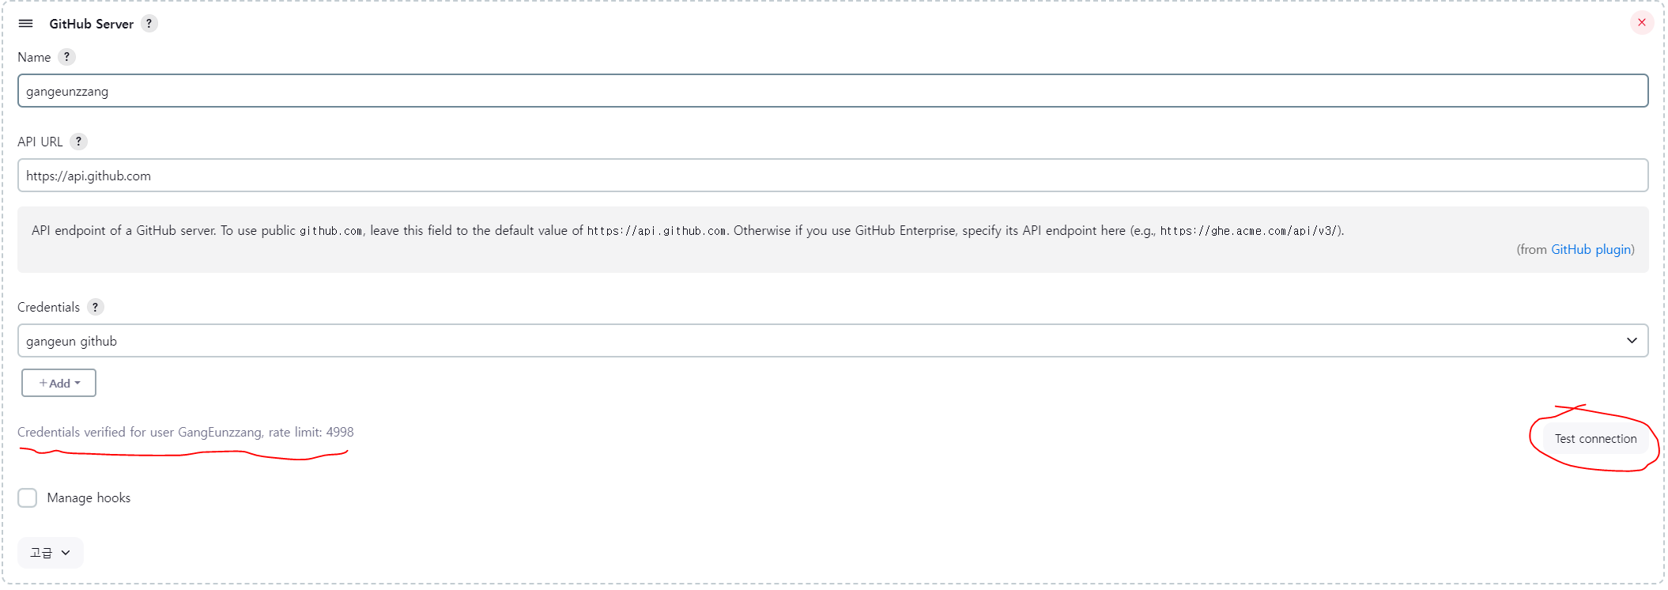Open help icon next to Name

[66, 57]
